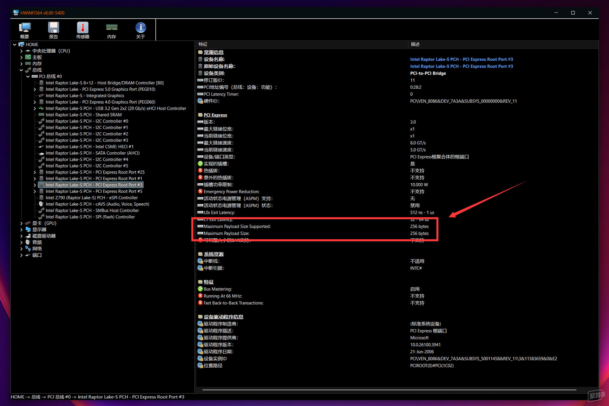Screen dimensions: 609x406
Task: Select Intel Raptor Lake-S Integrated Graphics
Action: pos(85,95)
